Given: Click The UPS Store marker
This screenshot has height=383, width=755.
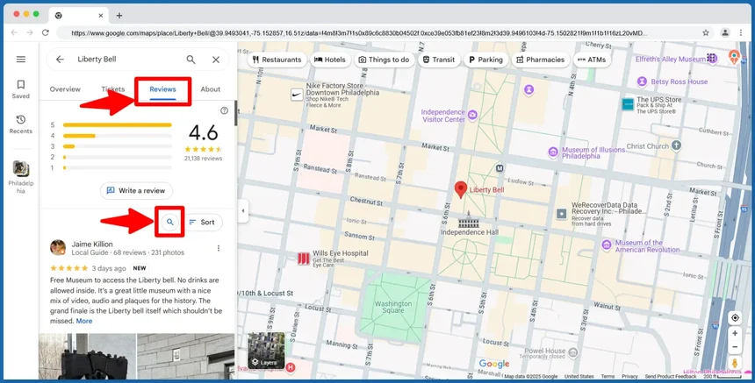Looking at the screenshot, I should [628, 103].
